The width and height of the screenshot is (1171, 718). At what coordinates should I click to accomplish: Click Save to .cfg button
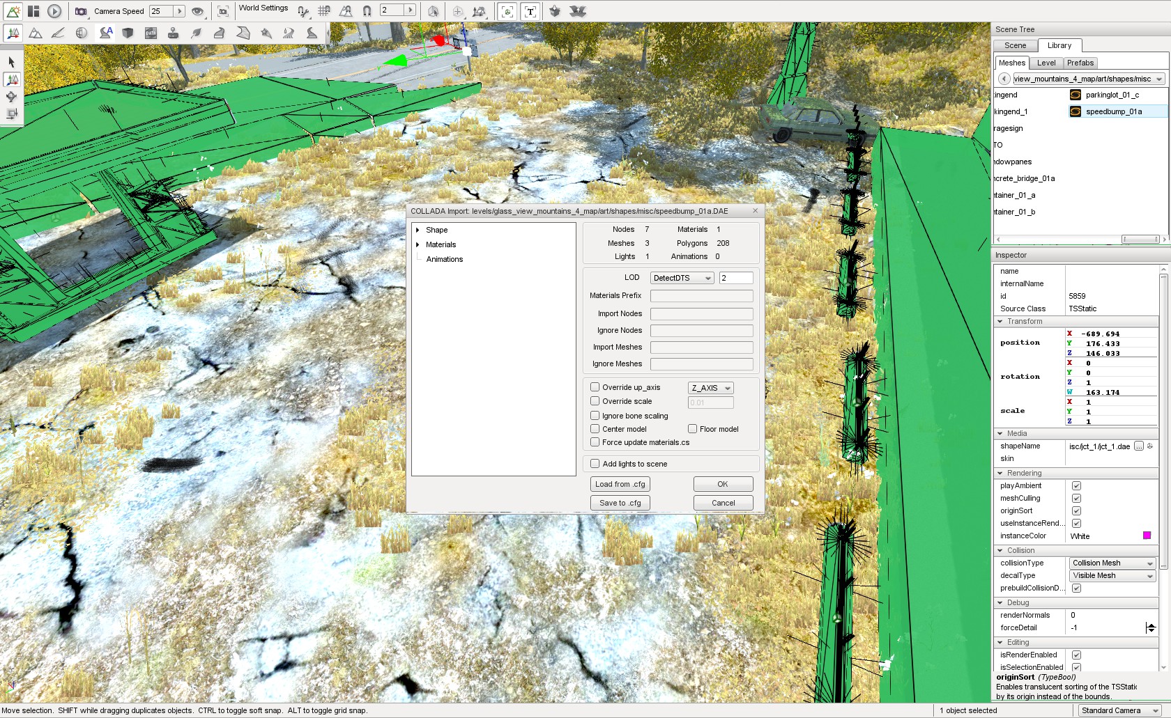620,503
